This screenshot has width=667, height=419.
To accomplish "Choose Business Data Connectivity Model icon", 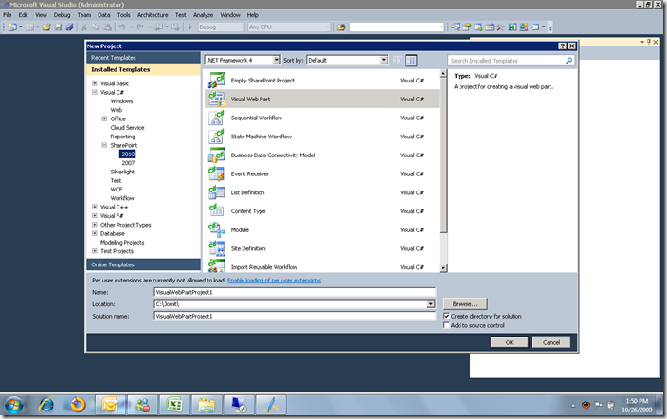I will (217, 155).
